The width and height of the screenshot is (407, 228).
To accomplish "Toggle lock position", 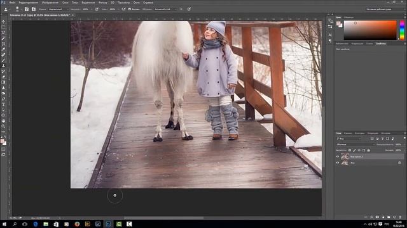I will click(359, 150).
